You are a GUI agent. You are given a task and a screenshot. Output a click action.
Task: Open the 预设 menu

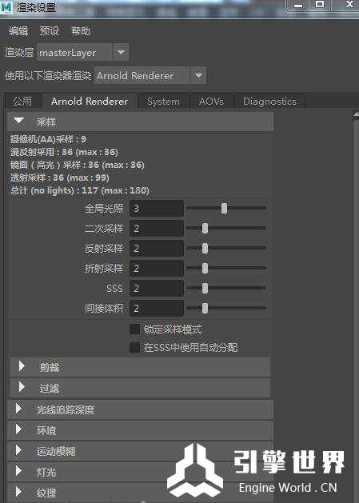50,31
